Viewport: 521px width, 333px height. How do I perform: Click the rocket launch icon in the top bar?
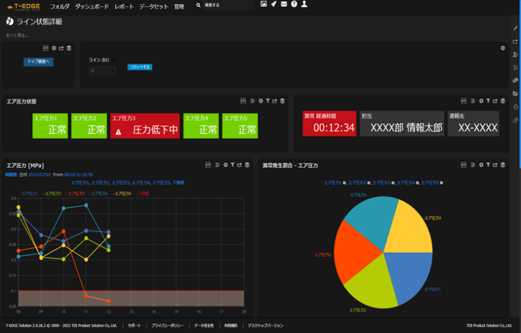pos(274,4)
